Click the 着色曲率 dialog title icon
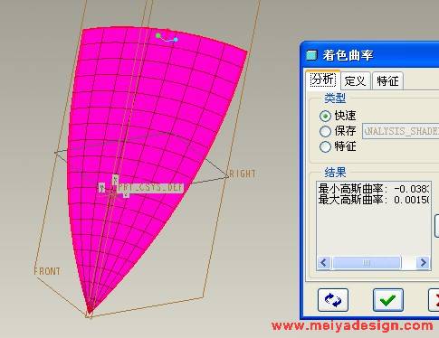 pyautogui.click(x=311, y=55)
